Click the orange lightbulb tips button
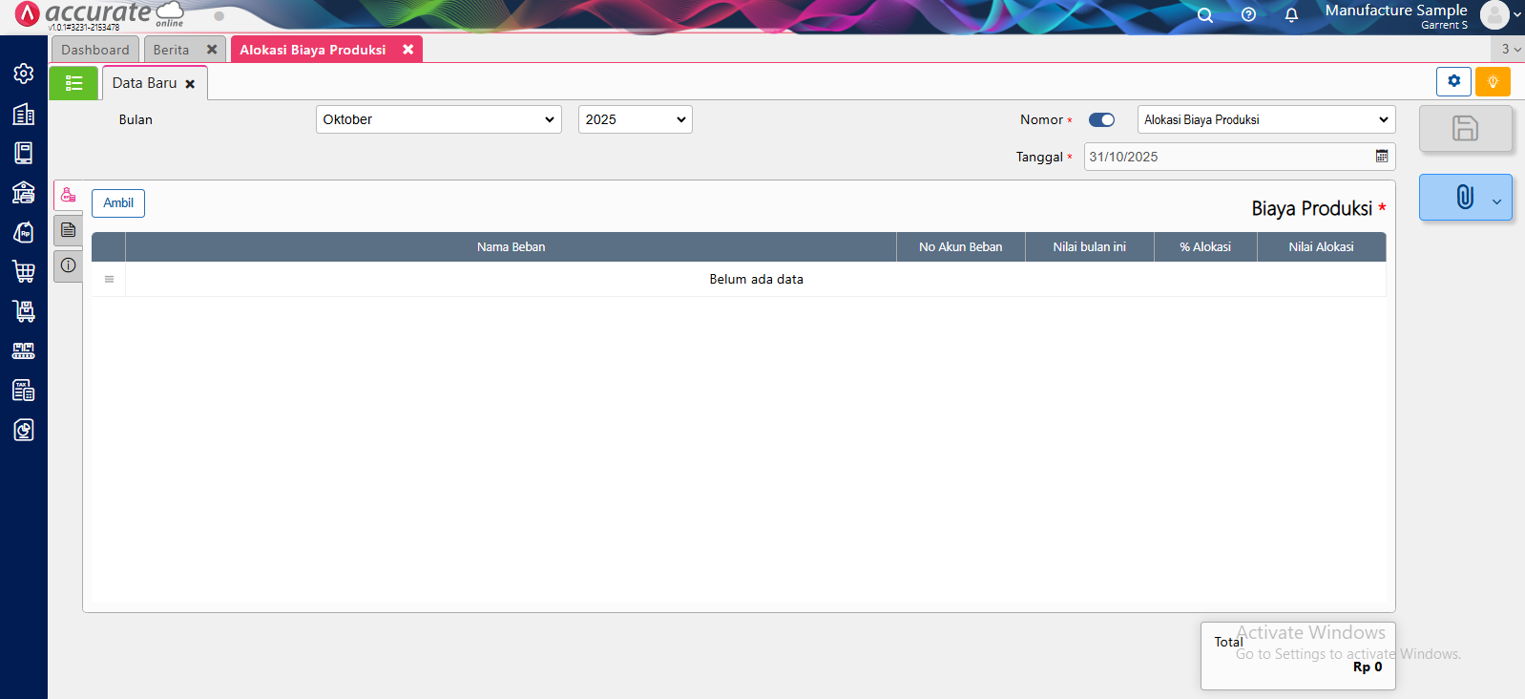Screen dimensions: 1525x699 click(1493, 82)
